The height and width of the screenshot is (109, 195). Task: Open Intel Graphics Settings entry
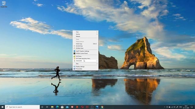pyautogui.click(x=85, y=51)
